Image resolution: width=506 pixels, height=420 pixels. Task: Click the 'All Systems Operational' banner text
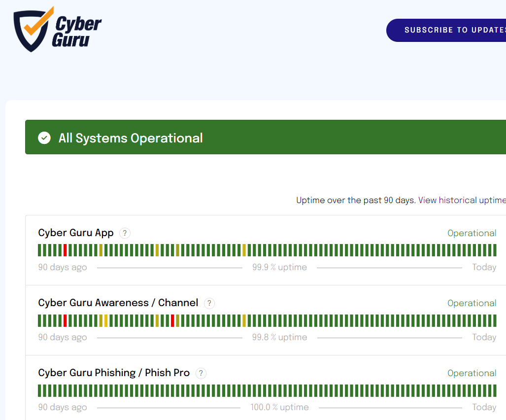[131, 138]
